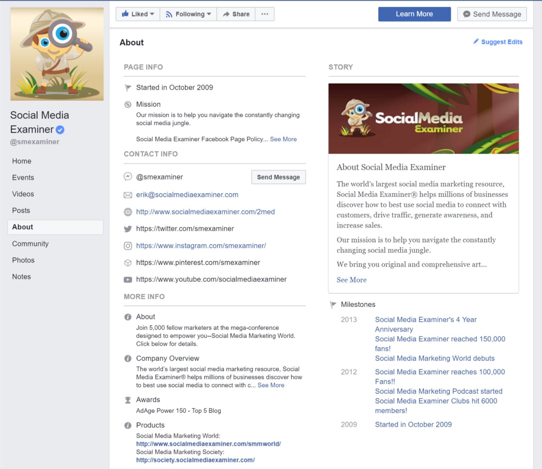This screenshot has width=542, height=469.
Task: Click the YouTube play icon
Action: [128, 280]
